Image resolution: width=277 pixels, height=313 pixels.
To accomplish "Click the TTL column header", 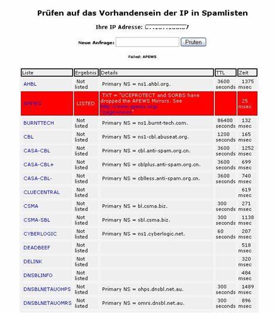I will 226,73.
